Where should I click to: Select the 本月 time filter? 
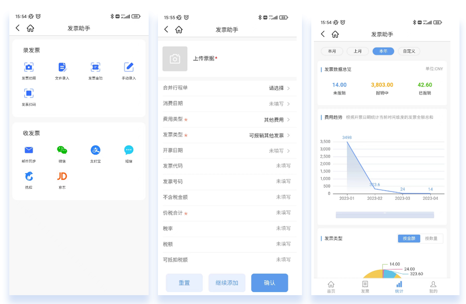click(x=332, y=51)
